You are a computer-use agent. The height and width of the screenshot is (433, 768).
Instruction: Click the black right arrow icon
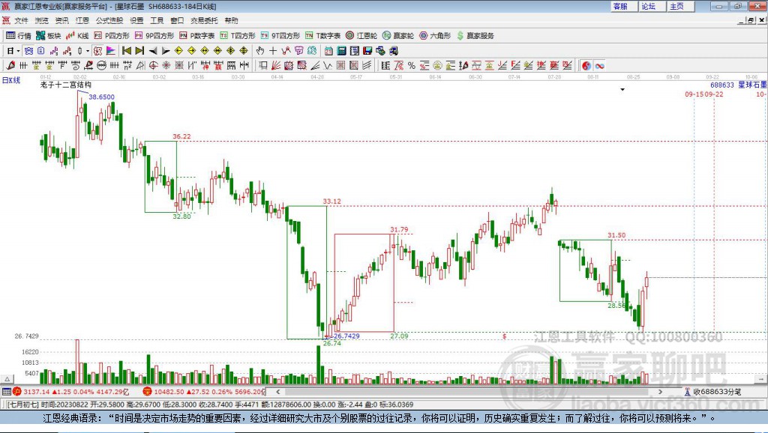[166, 50]
